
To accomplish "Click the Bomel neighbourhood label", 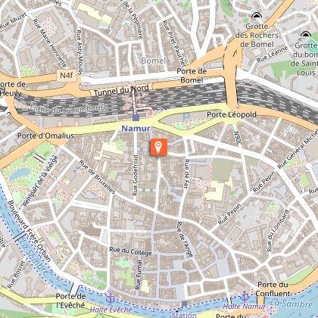I will pyautogui.click(x=153, y=61).
